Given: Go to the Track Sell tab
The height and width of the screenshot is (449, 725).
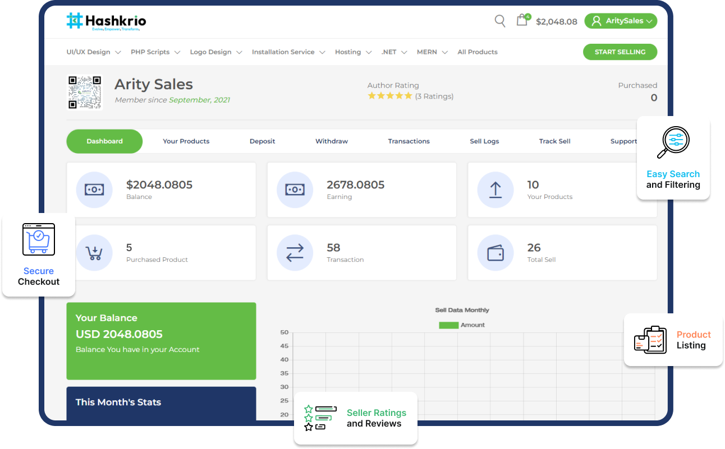Looking at the screenshot, I should [x=554, y=141].
